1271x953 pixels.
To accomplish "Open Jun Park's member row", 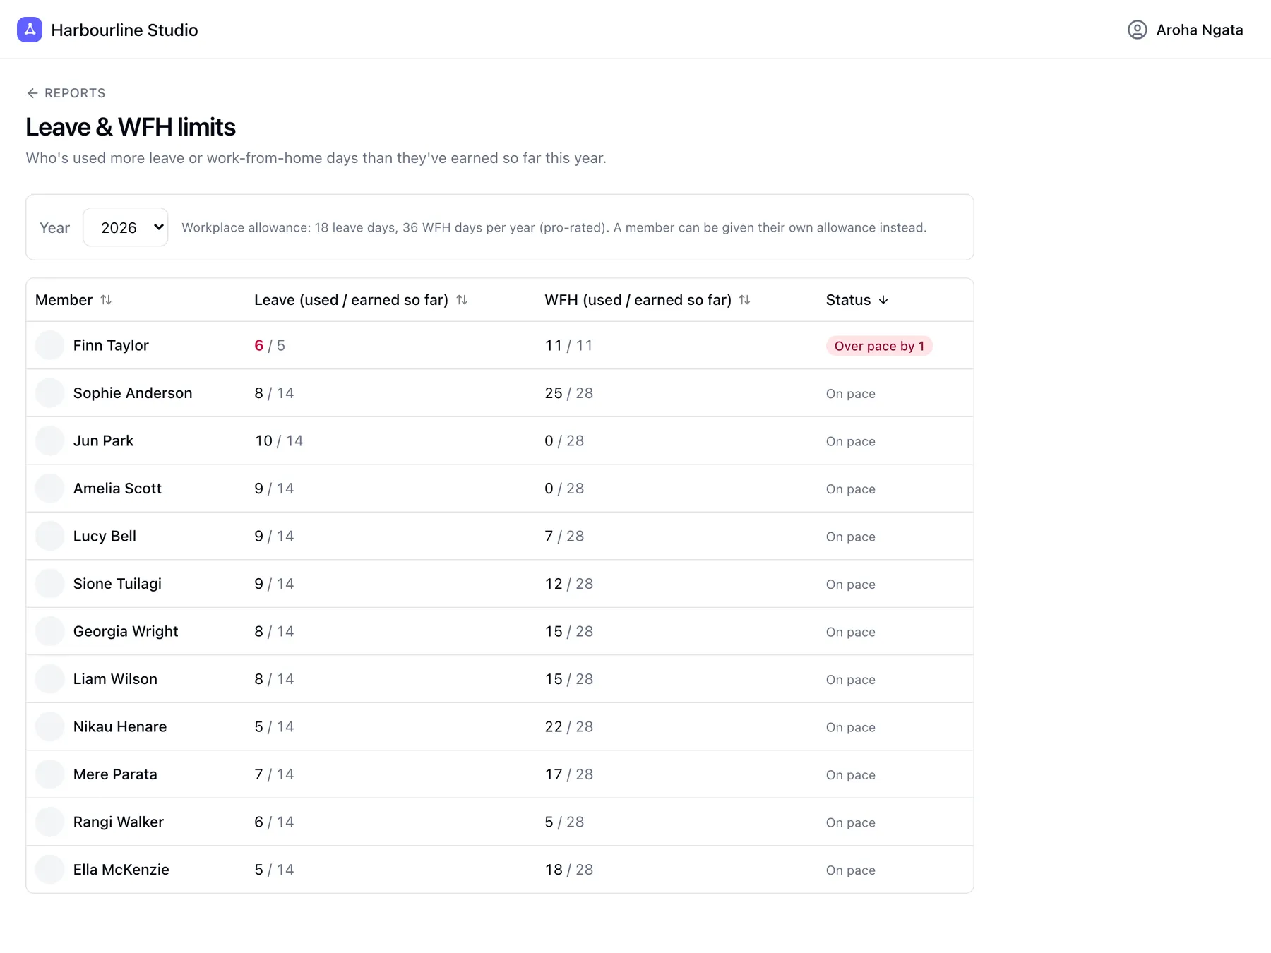I will click(x=500, y=440).
